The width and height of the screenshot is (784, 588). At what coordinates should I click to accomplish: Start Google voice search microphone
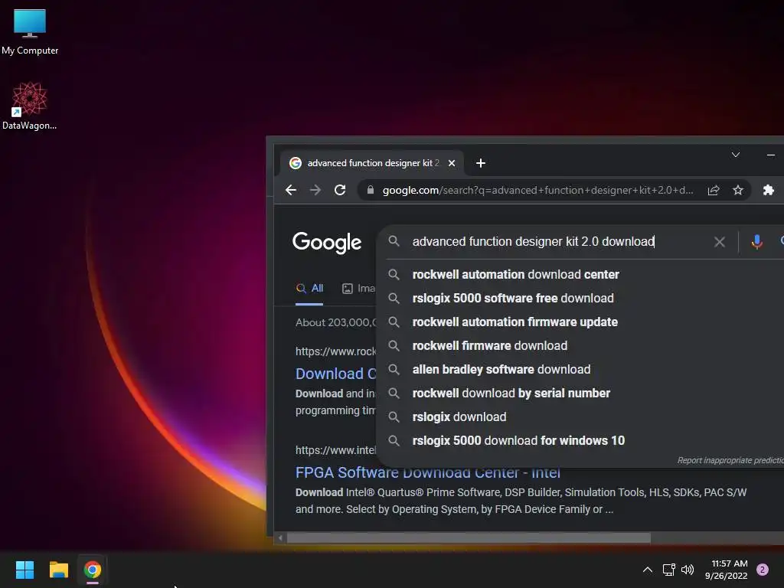757,242
